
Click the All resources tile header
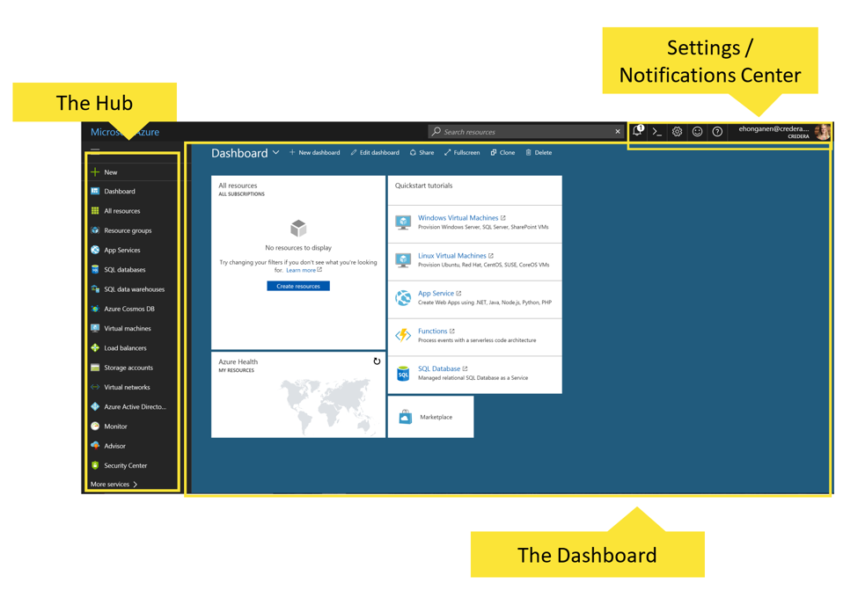click(x=238, y=186)
